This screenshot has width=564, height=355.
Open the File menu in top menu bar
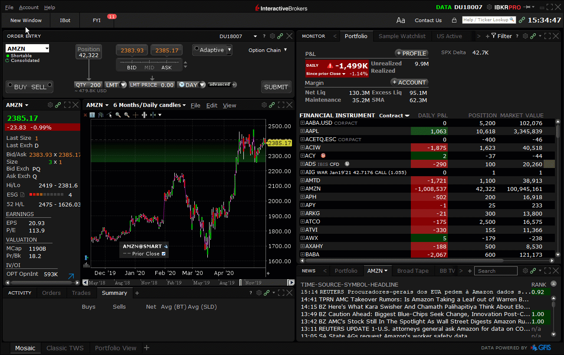pyautogui.click(x=9, y=7)
